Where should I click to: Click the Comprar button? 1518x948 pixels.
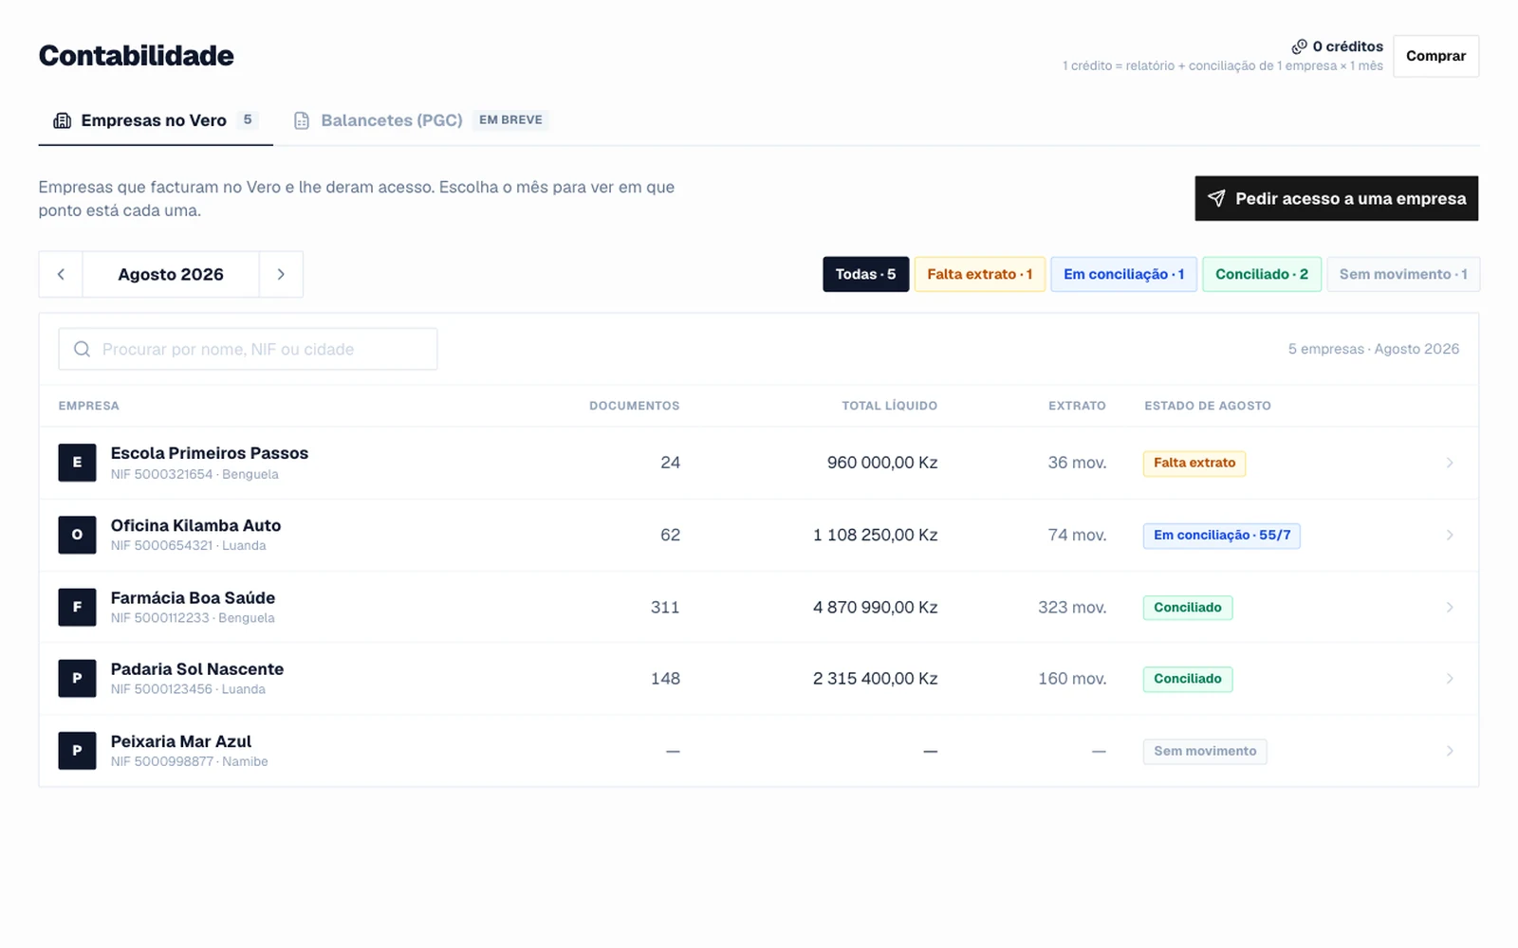click(x=1435, y=56)
